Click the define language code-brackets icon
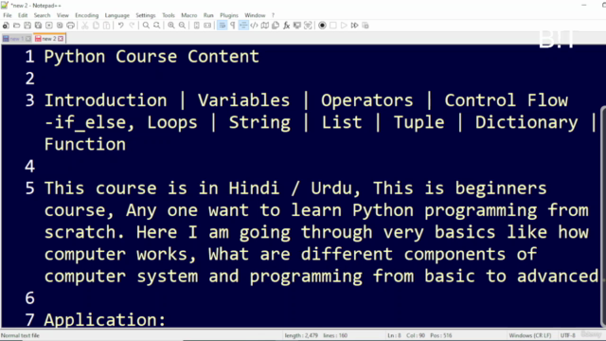This screenshot has width=606, height=341. 255,26
